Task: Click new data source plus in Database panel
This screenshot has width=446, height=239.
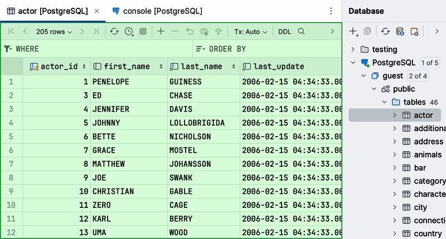Action: point(353,32)
